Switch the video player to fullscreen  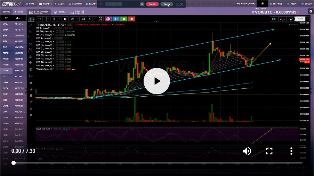pos(269,151)
